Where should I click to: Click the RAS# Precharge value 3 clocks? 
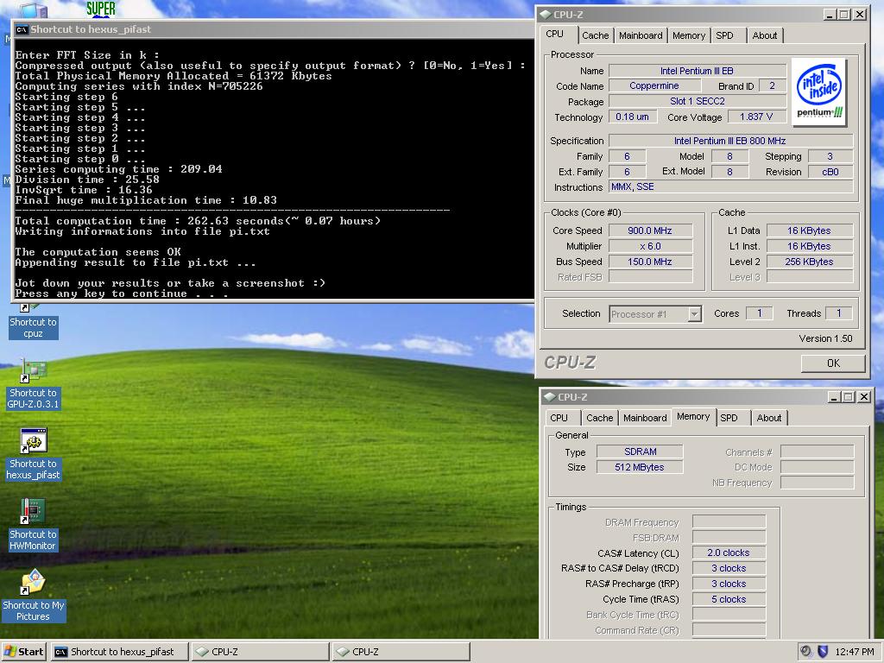pyautogui.click(x=729, y=584)
